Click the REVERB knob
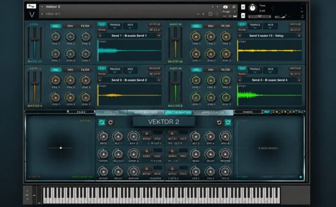336x207 pixels. click(225, 154)
